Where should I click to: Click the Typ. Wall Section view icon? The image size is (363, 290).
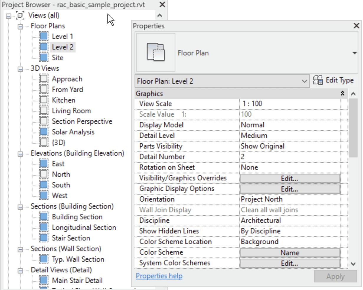coord(44,259)
